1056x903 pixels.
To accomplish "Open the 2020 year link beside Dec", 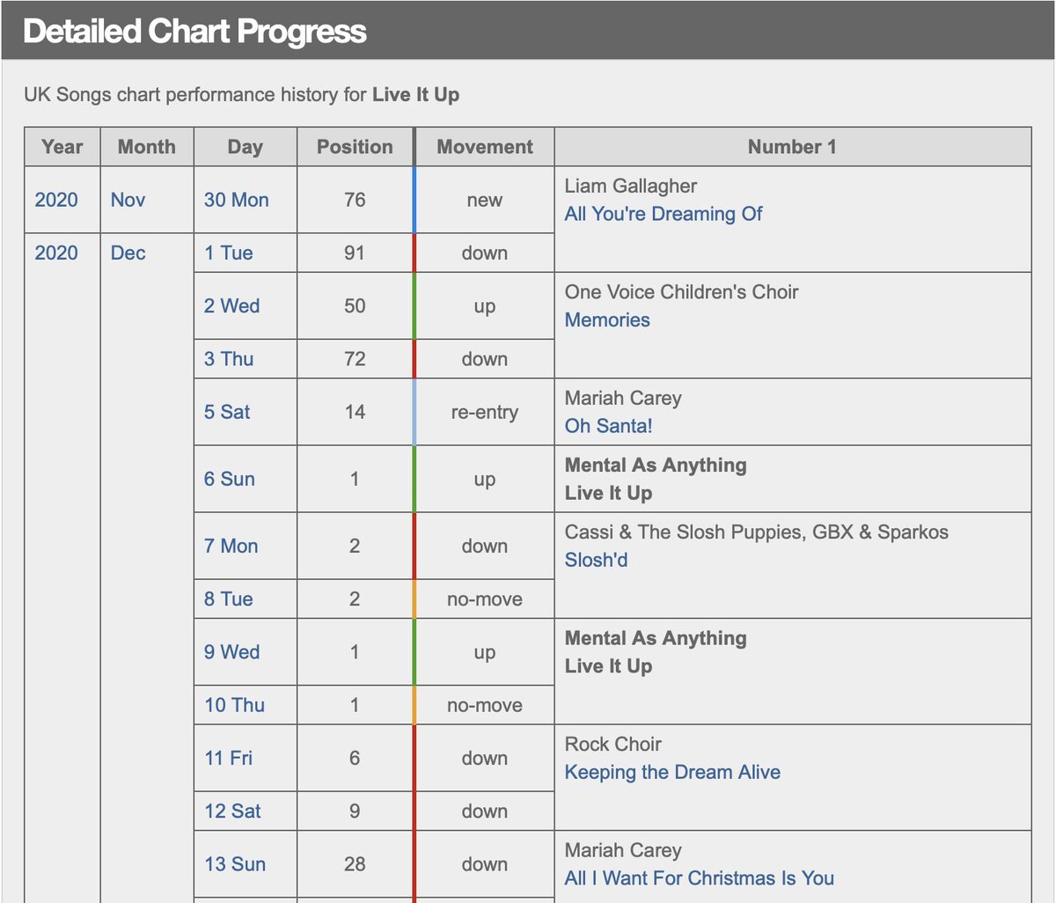I will (x=56, y=253).
